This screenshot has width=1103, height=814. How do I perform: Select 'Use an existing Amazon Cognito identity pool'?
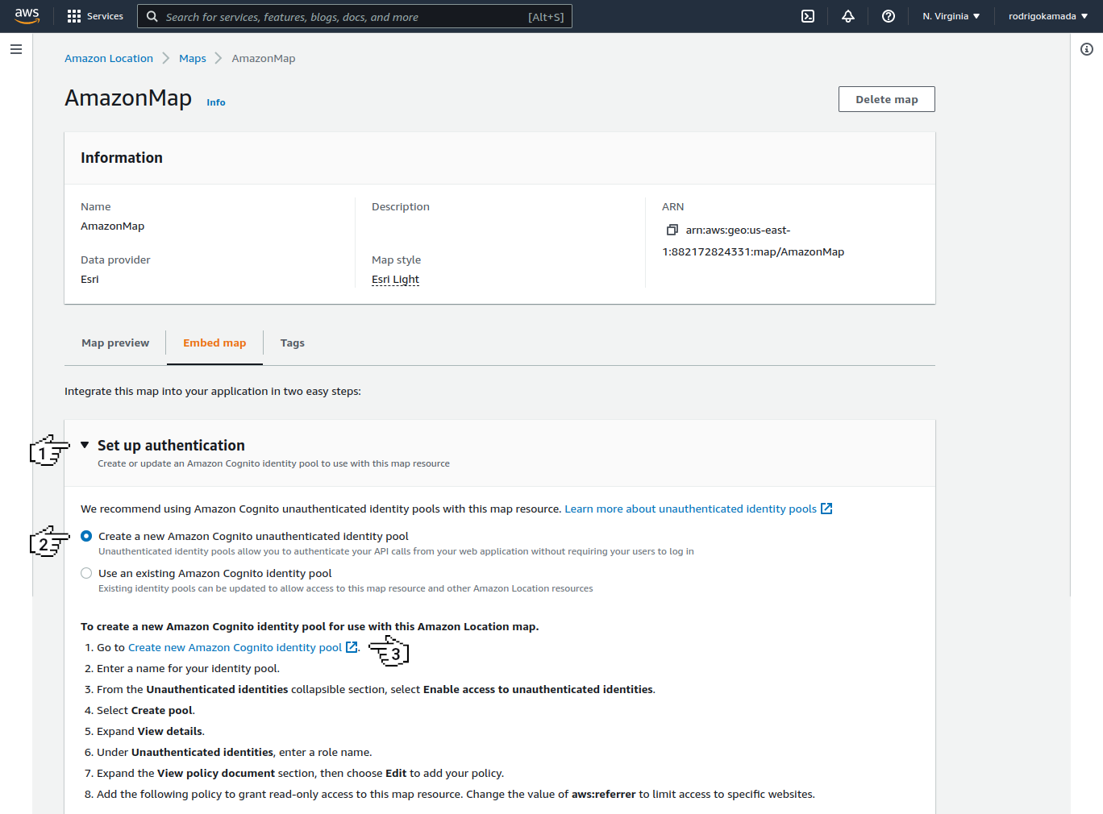(86, 573)
